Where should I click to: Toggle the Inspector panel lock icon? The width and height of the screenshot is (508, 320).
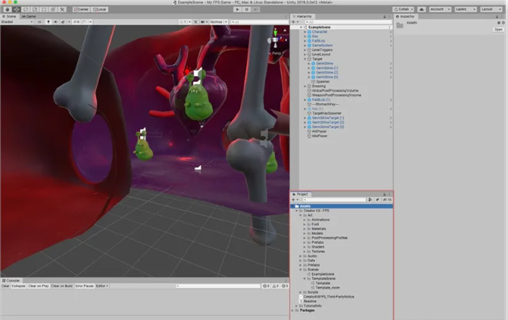498,17
